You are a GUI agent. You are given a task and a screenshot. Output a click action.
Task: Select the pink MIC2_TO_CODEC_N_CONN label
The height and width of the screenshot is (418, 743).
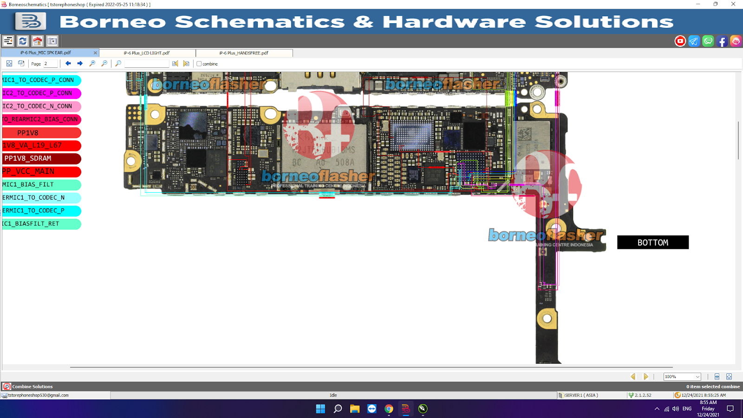[41, 106]
